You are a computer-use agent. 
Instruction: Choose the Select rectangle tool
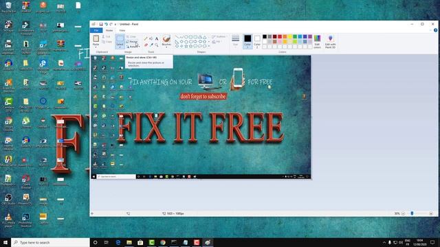[x=120, y=38]
